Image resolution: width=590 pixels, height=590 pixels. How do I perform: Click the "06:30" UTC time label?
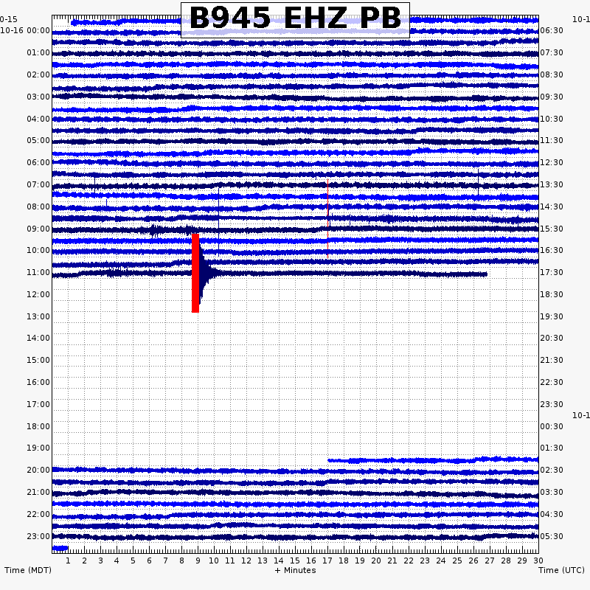[x=552, y=30]
